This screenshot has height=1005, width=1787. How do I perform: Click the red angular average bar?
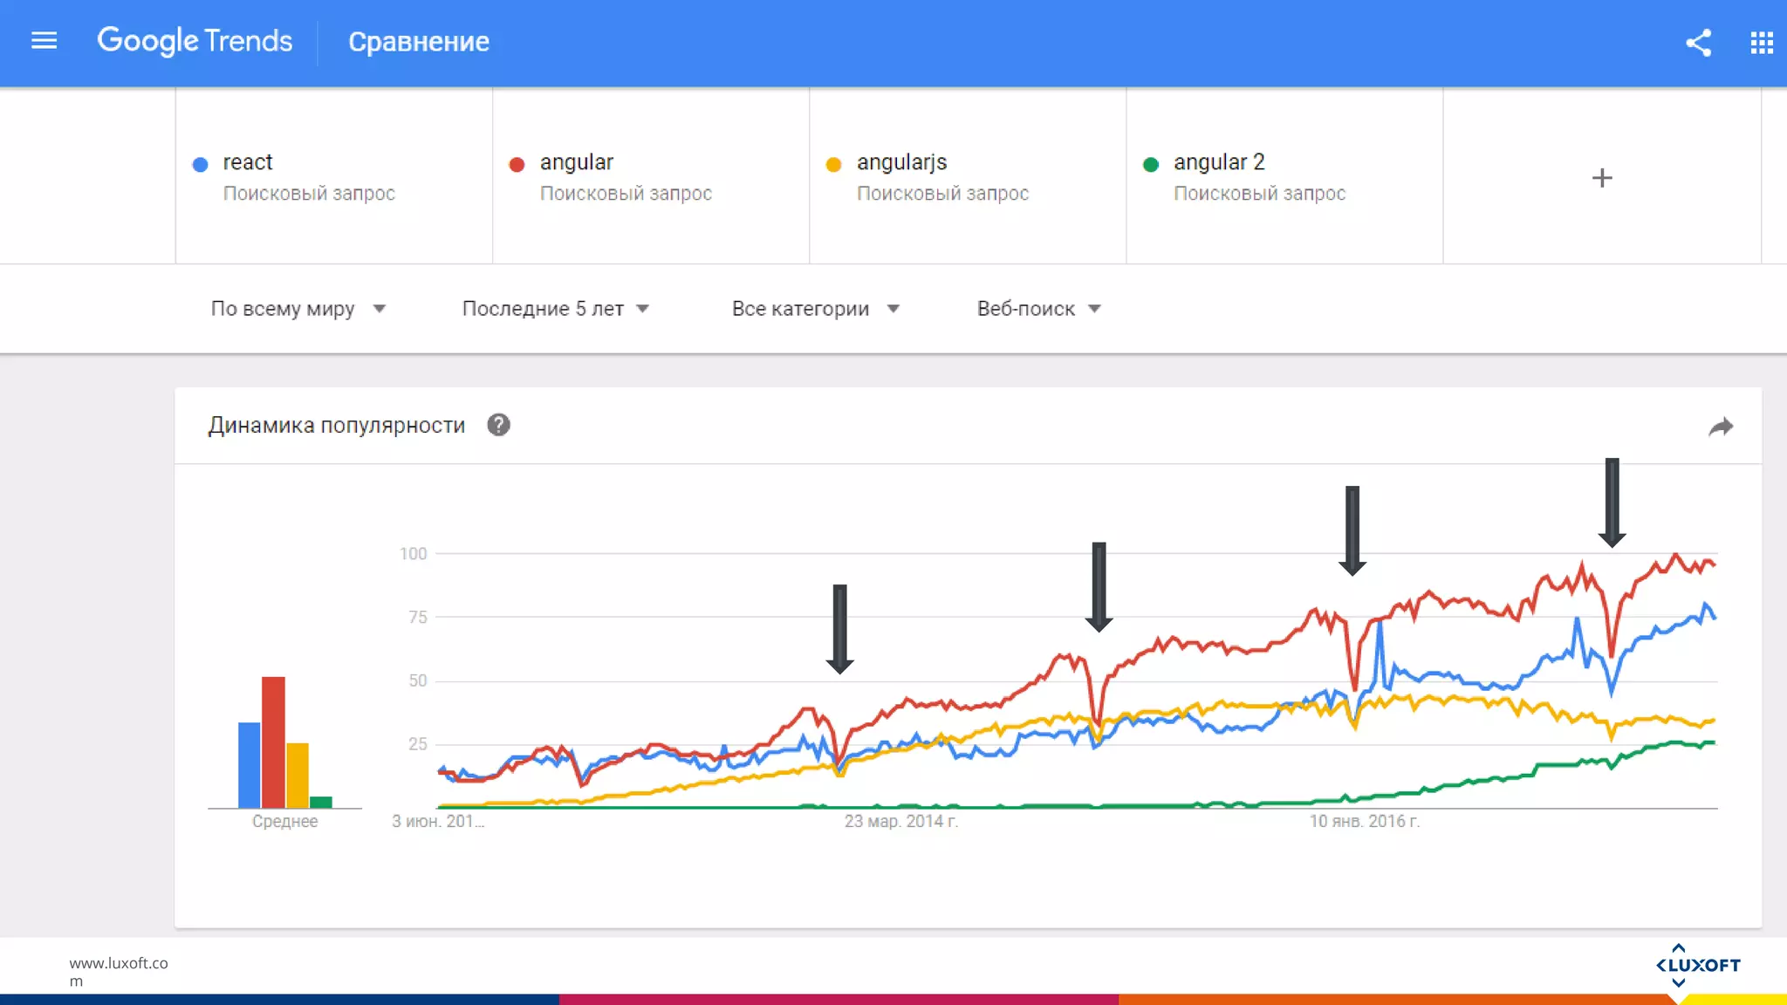[x=273, y=742]
